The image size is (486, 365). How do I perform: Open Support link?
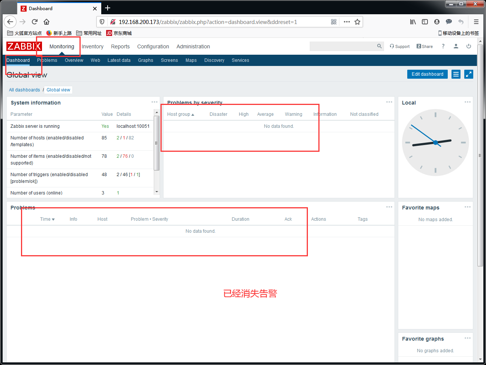(x=400, y=46)
